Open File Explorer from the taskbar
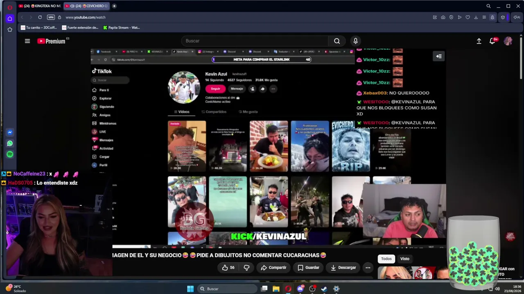Viewport: 524px width, 294px height. pyautogui.click(x=276, y=289)
